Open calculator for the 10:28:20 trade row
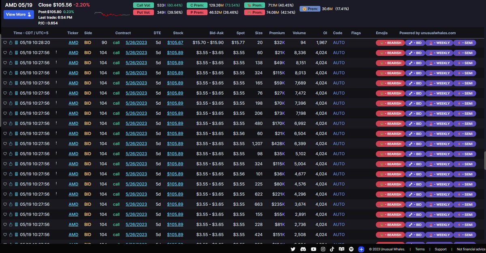The image size is (486, 253). coord(16,42)
